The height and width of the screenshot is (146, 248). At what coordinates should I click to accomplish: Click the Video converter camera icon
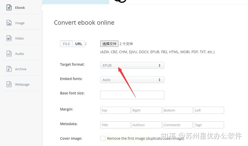[9, 38]
